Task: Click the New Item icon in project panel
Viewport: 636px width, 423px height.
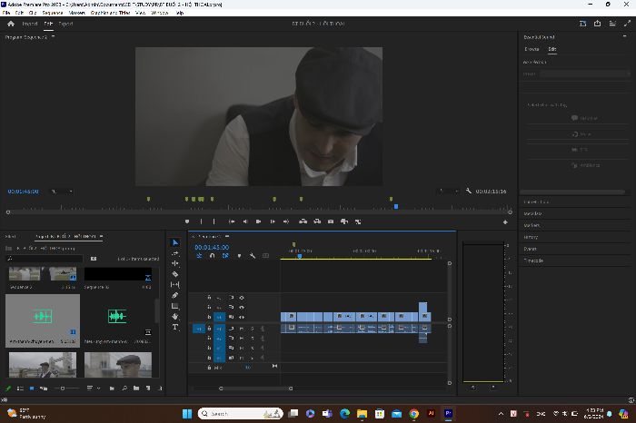Action: point(148,389)
